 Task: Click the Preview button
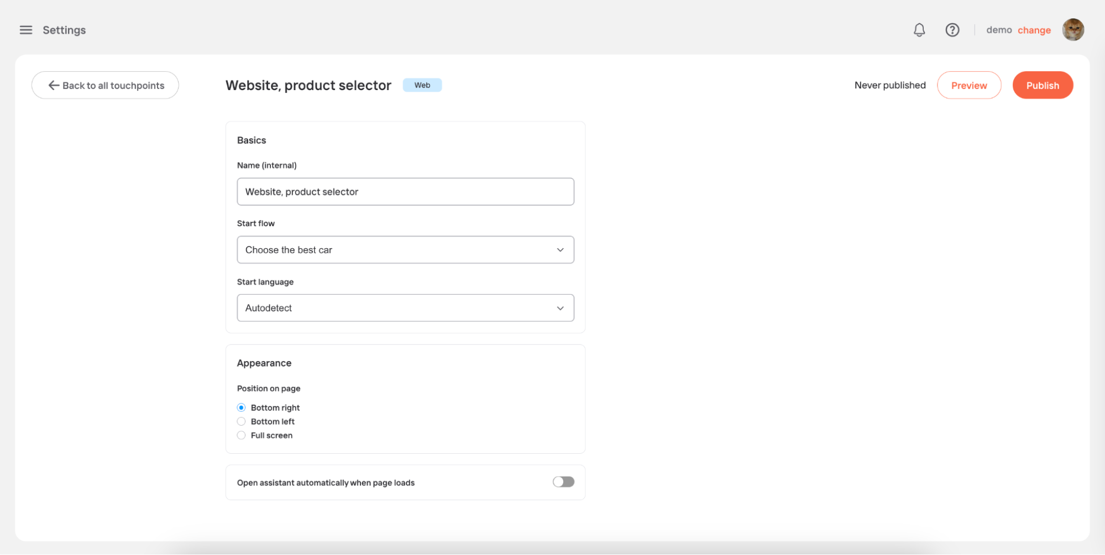[969, 85]
